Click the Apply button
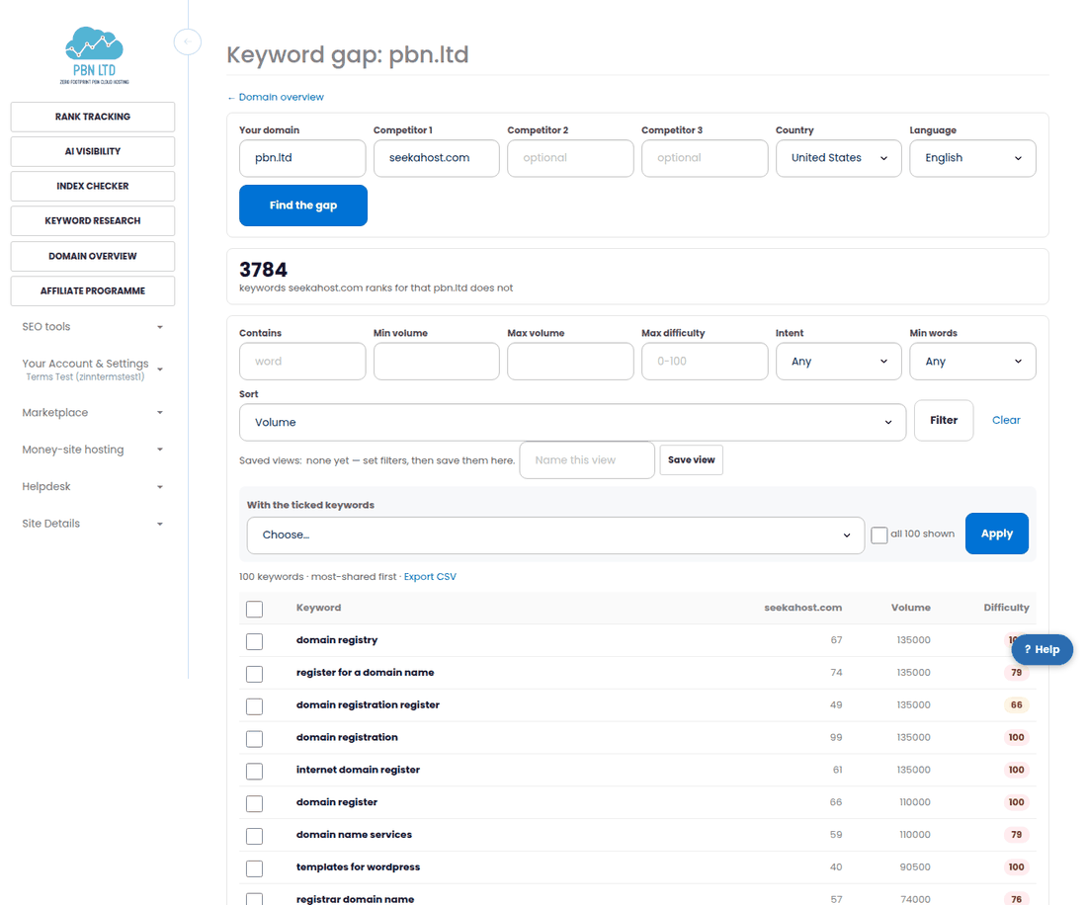Viewport: 1087px width, 905px height. click(x=996, y=534)
